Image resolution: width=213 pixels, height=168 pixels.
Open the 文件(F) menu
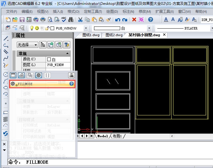point(12,12)
